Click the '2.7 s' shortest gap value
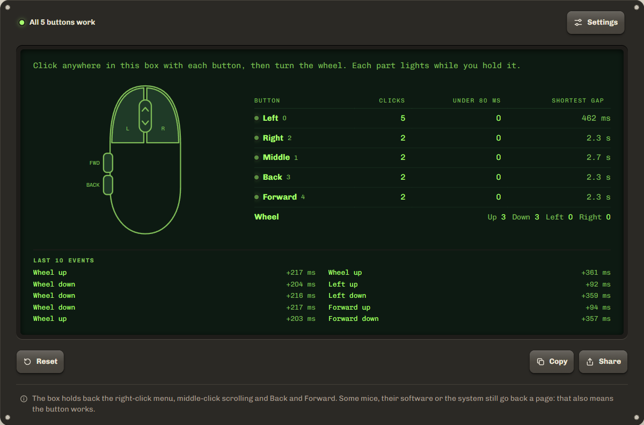This screenshot has width=644, height=425. coord(598,157)
